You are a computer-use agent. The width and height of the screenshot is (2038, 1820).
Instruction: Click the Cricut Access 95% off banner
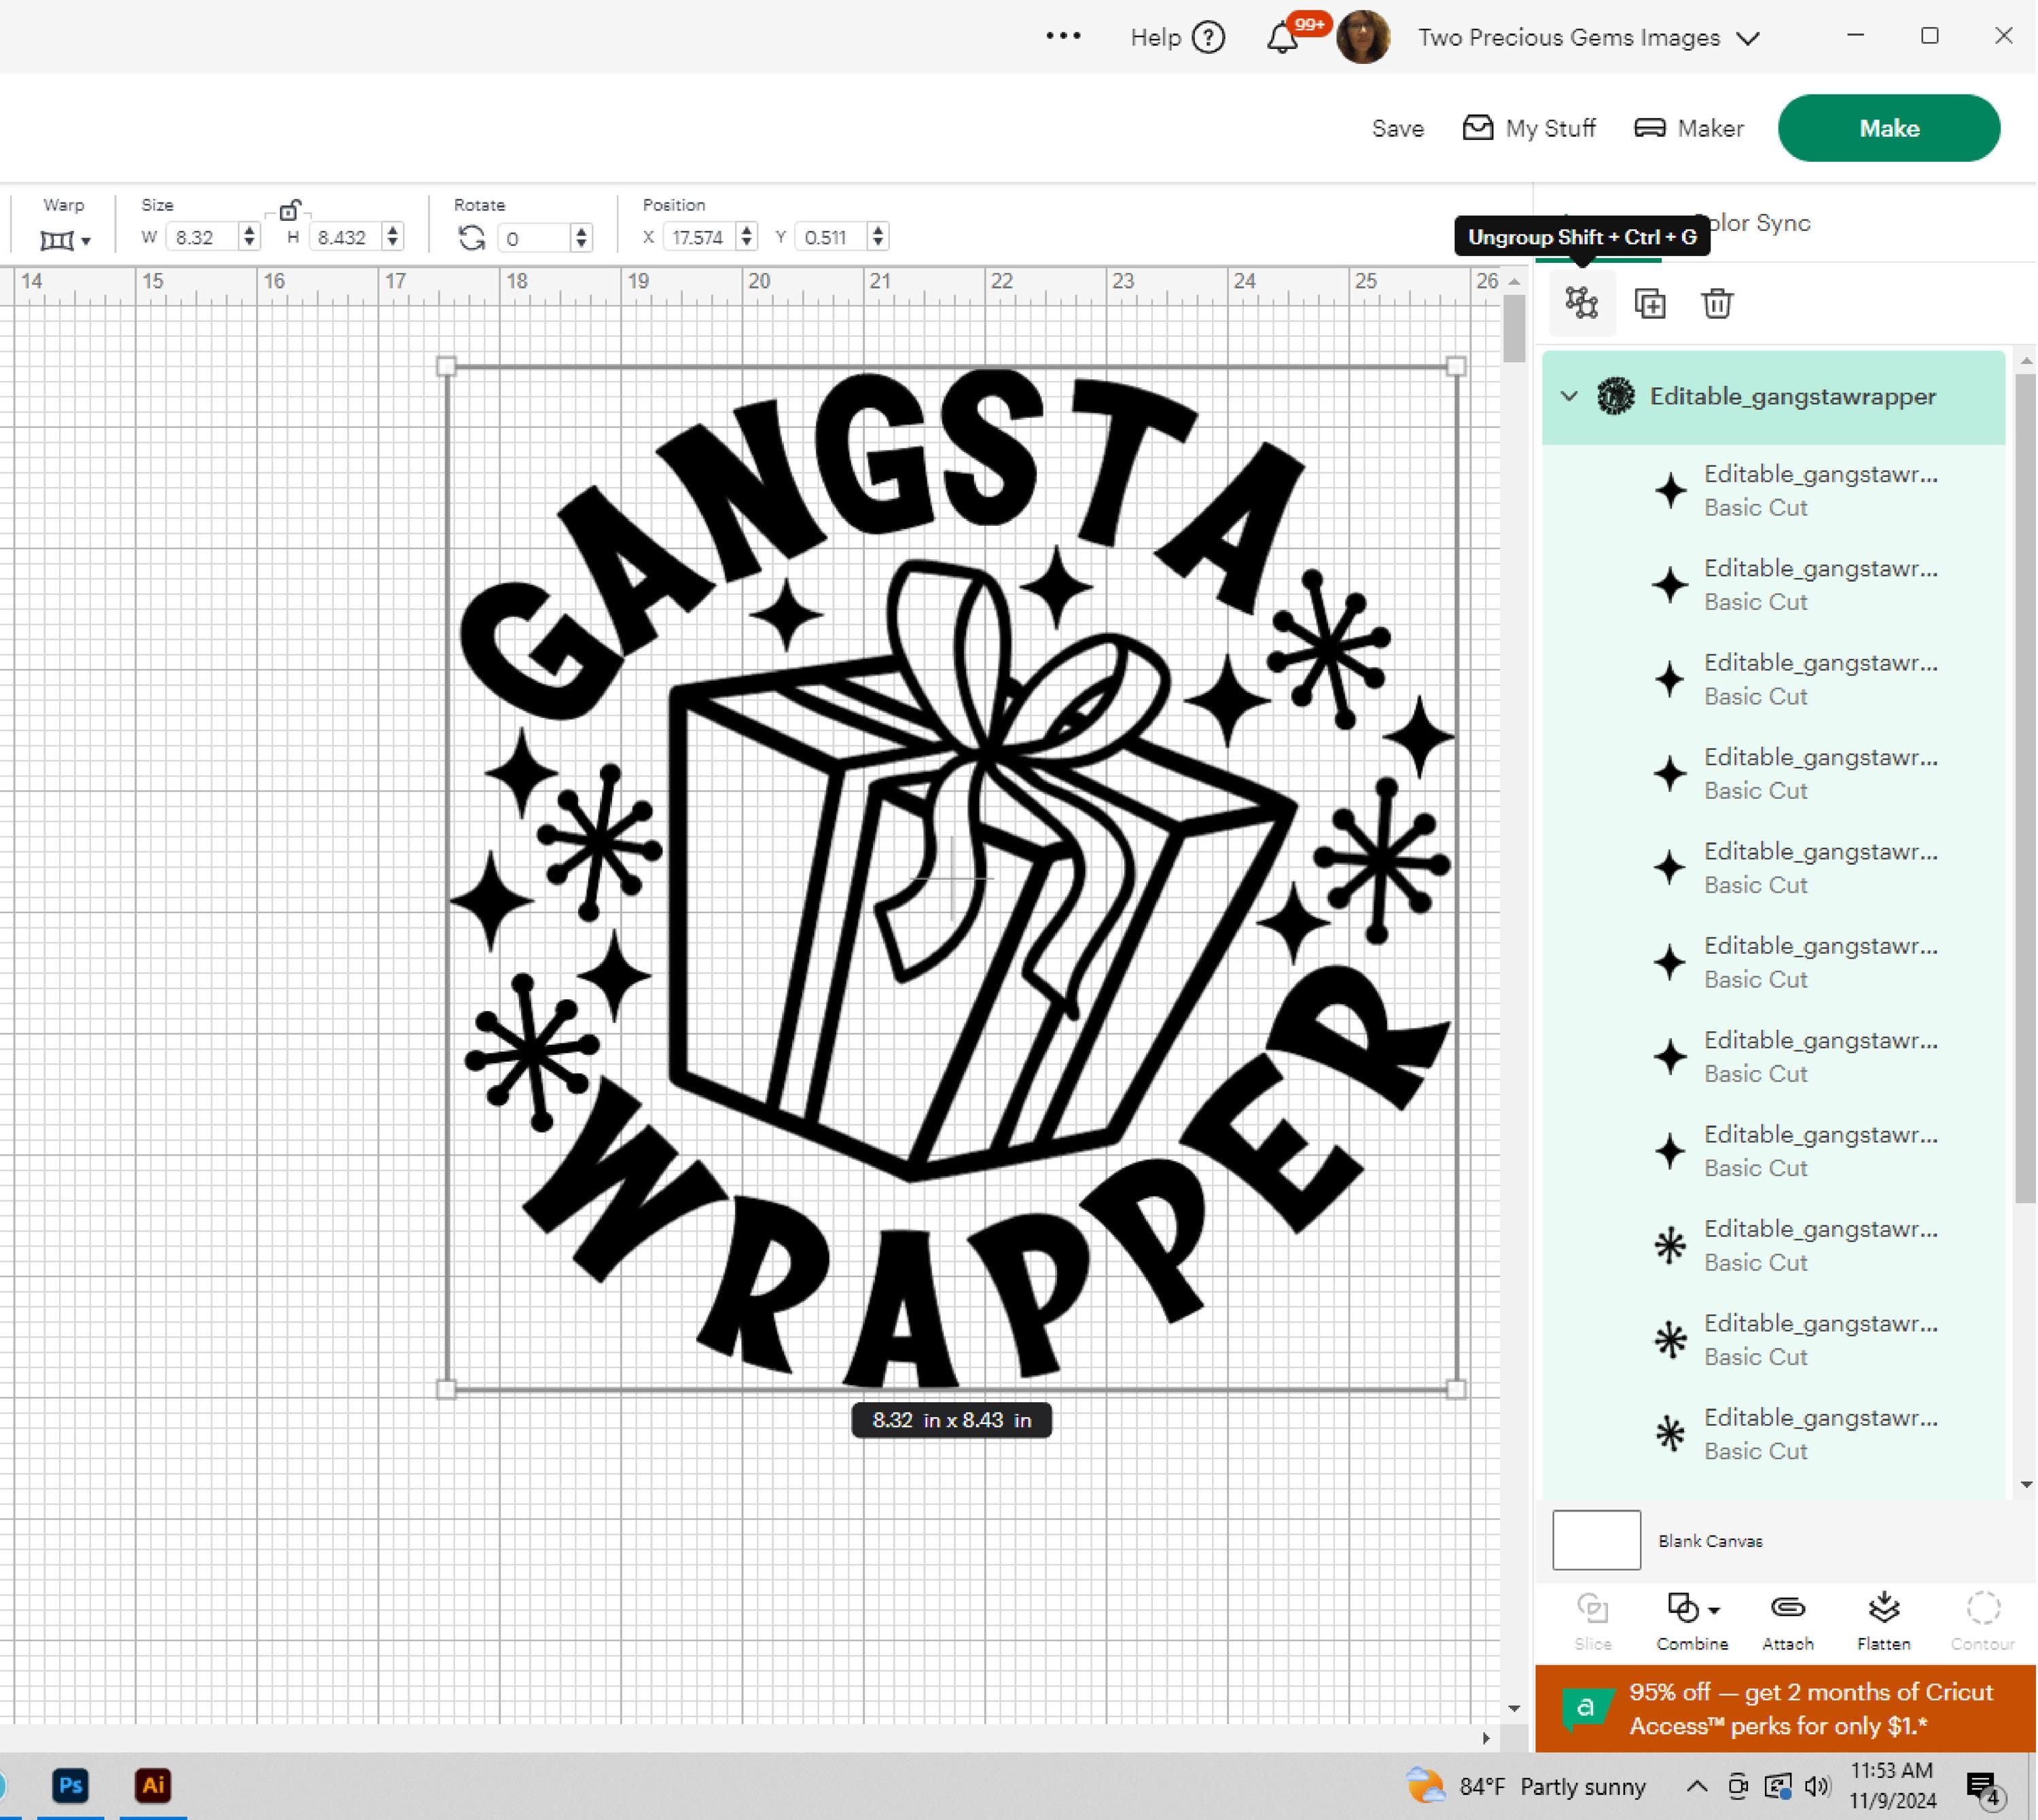1786,1709
